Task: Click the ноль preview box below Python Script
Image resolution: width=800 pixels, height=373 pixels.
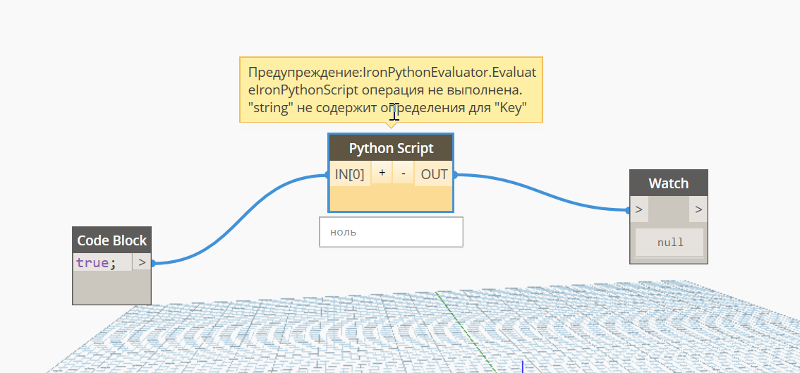Action: click(x=391, y=232)
